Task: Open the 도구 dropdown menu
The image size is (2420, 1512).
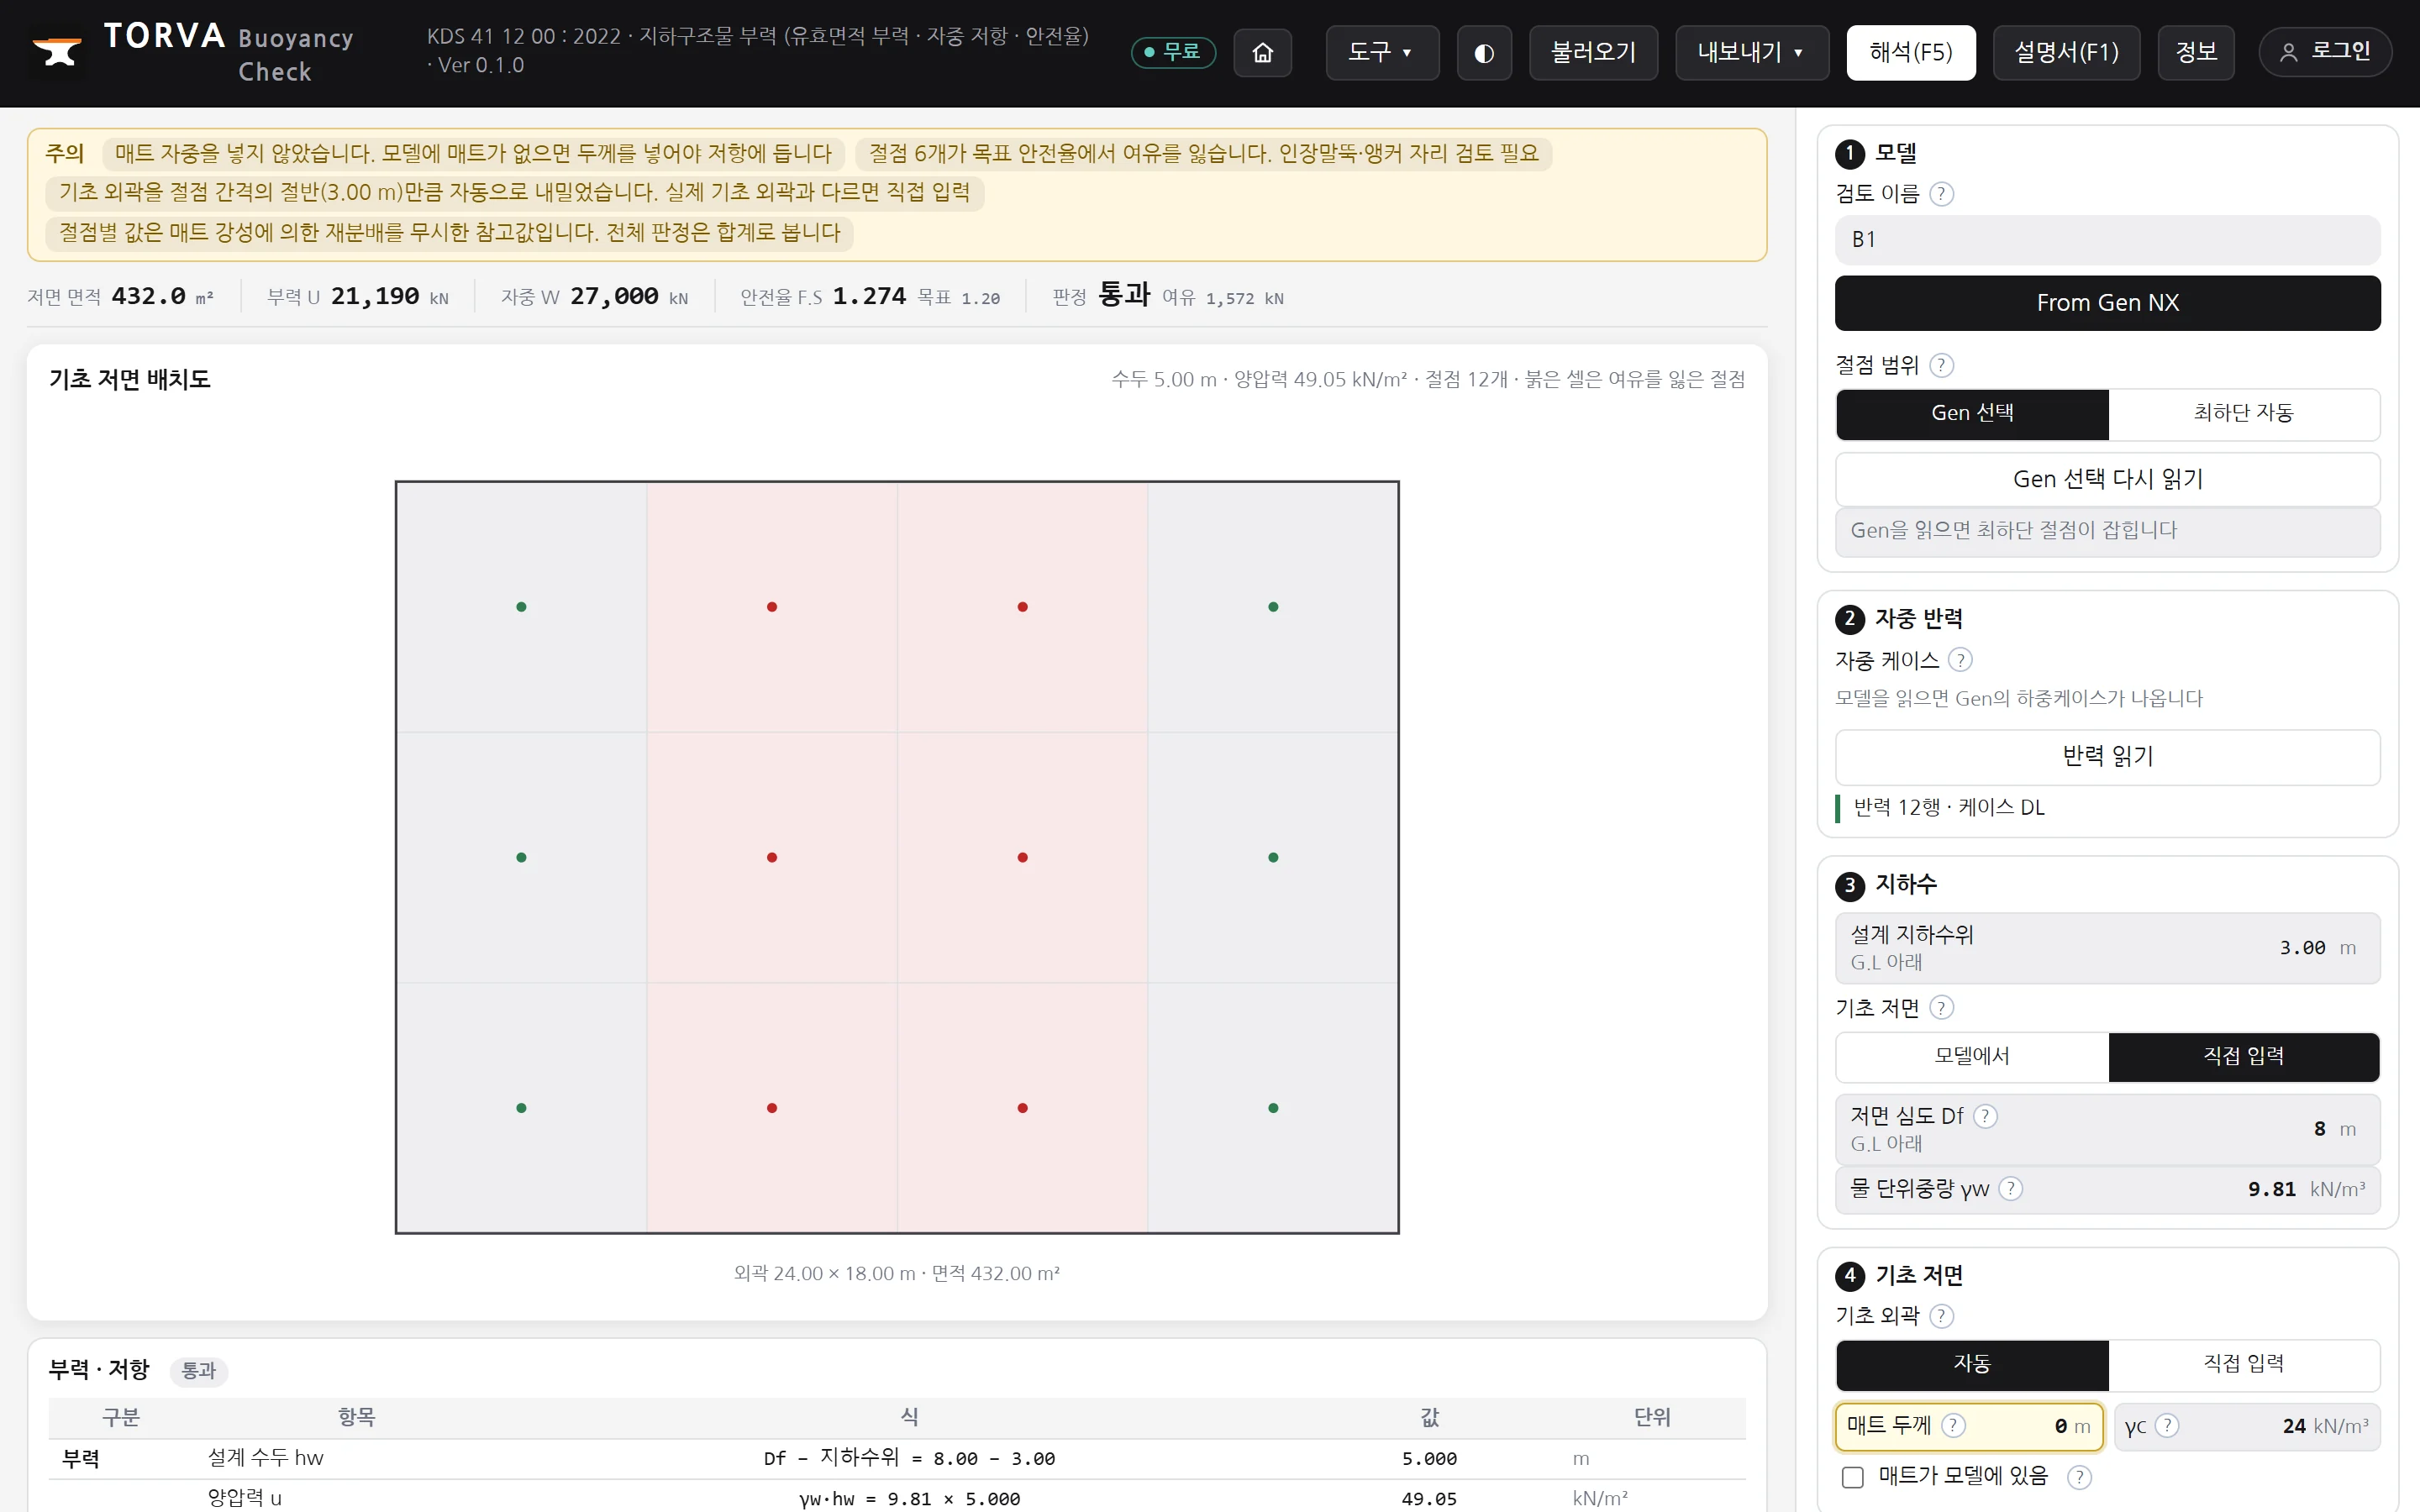Action: (x=1382, y=52)
